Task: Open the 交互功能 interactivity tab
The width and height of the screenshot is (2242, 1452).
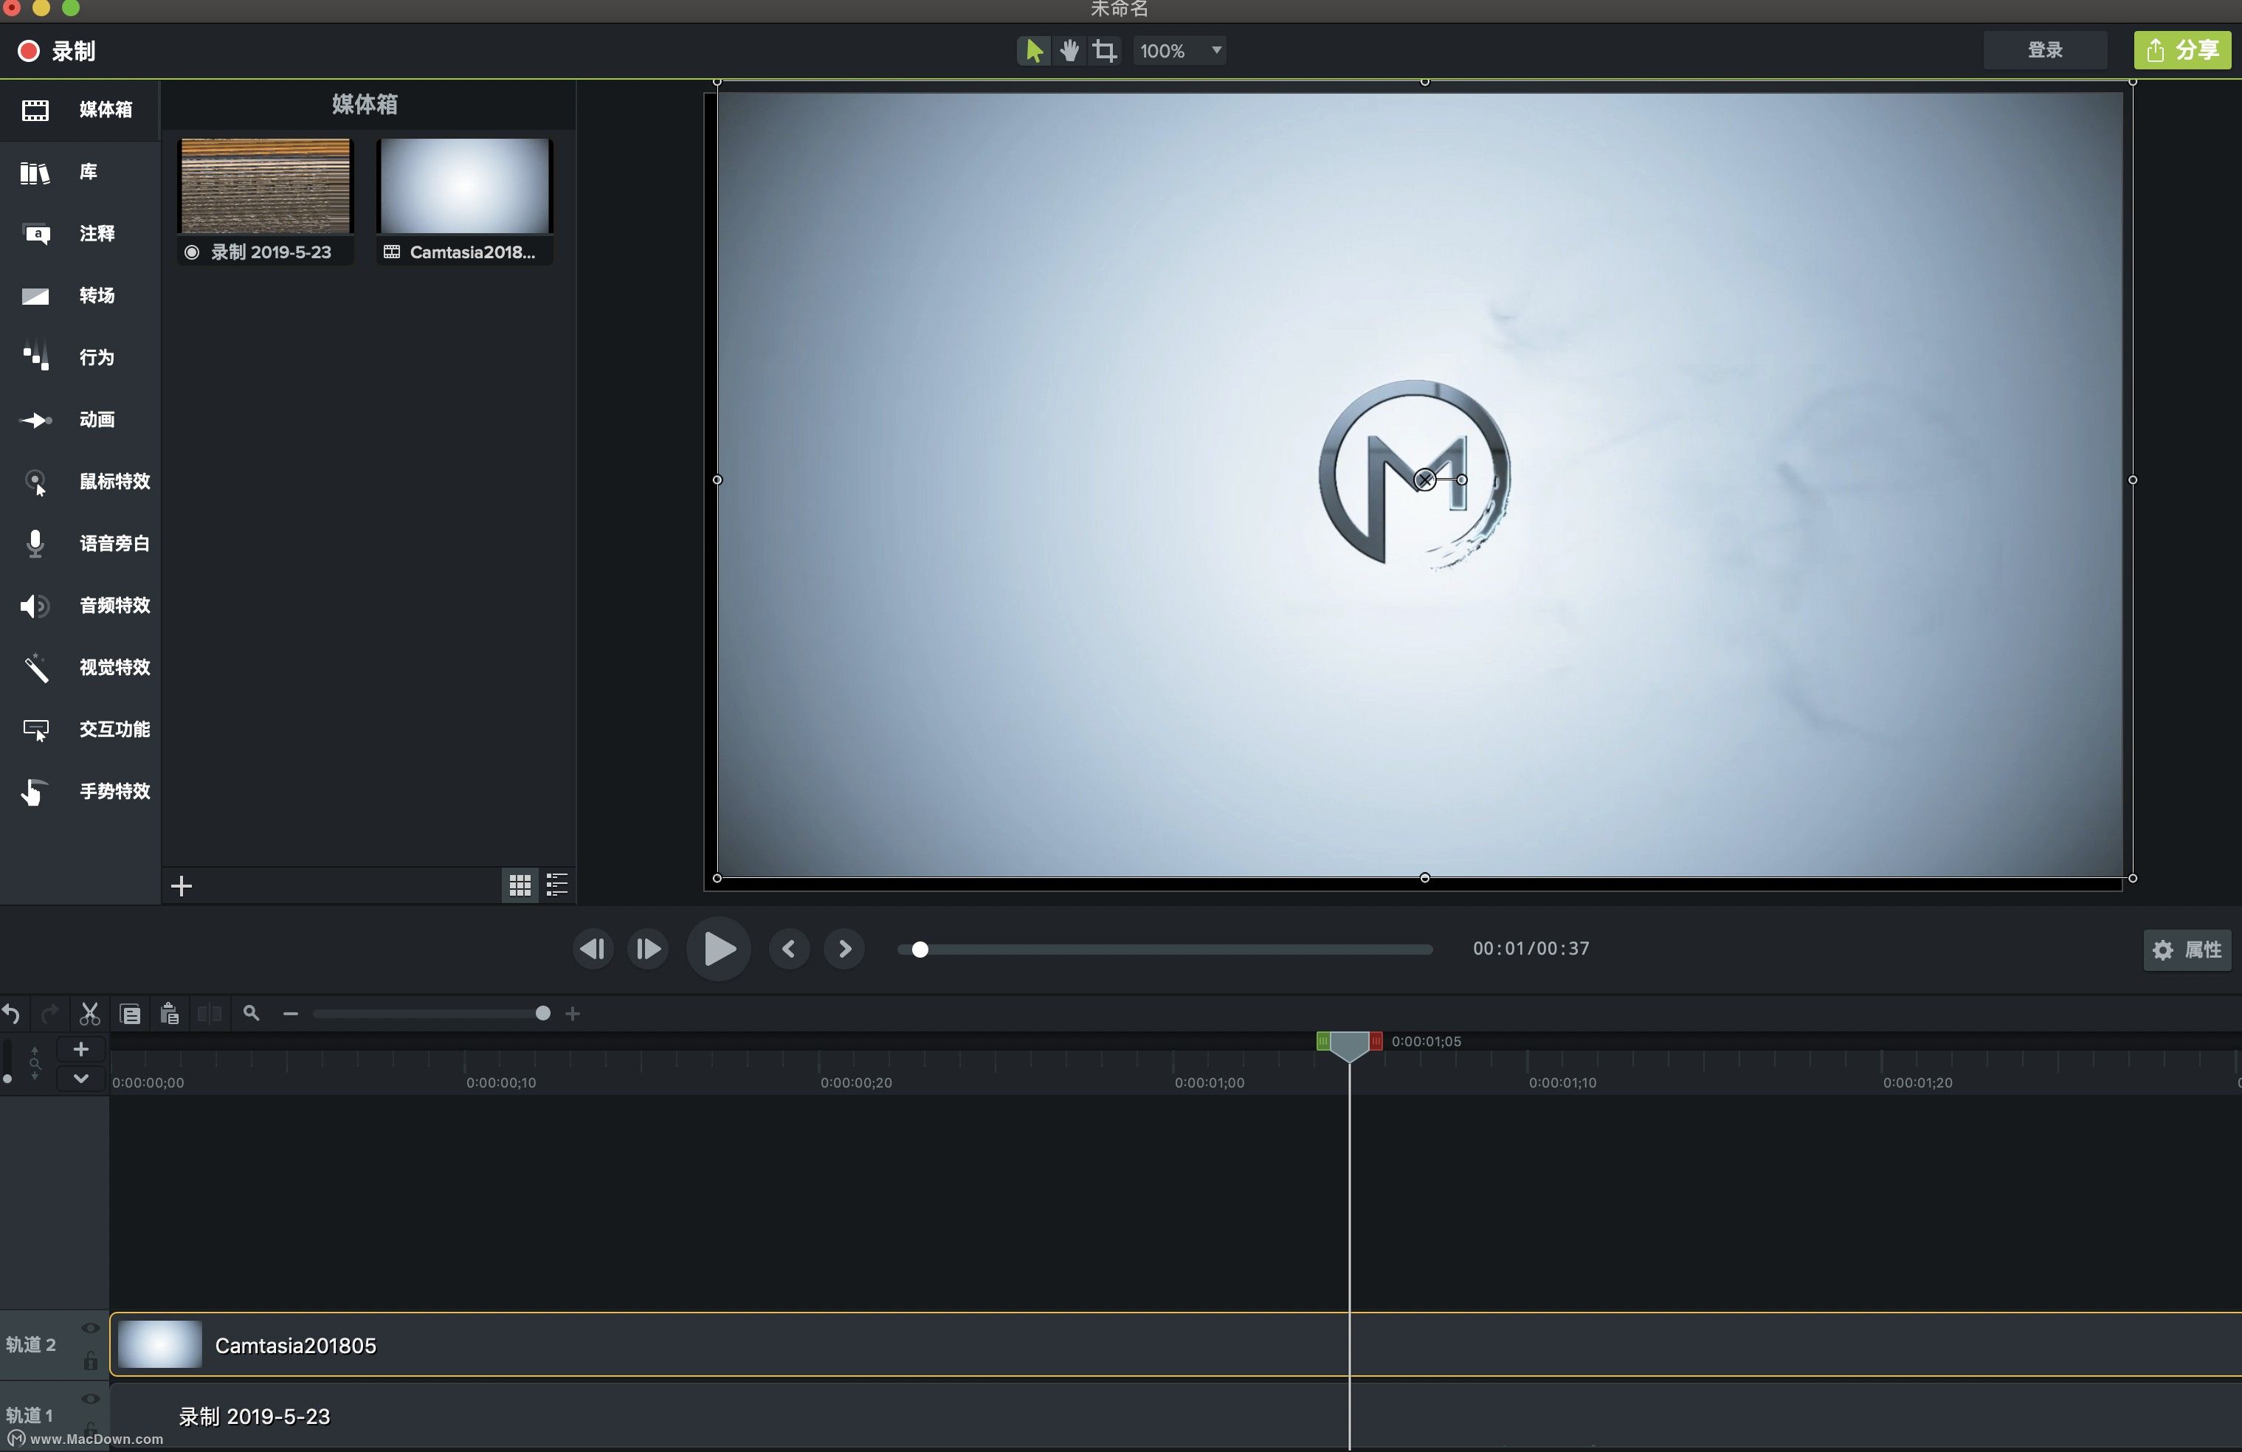Action: pyautogui.click(x=79, y=730)
